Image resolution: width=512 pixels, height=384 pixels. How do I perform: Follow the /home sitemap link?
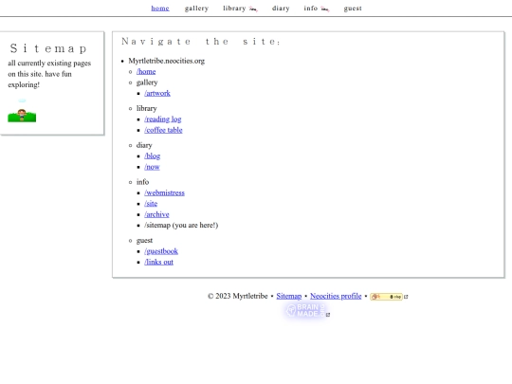click(x=146, y=71)
